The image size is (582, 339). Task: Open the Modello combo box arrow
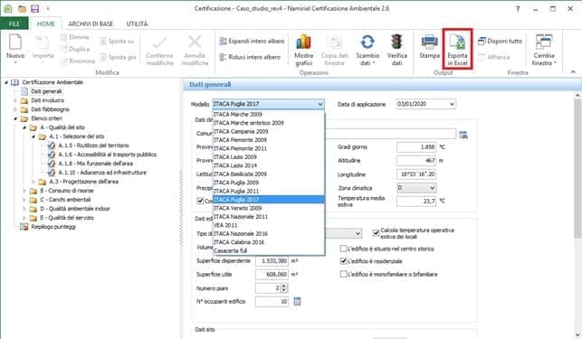pos(320,104)
